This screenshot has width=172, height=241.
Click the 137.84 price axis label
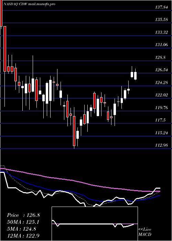[161, 7]
